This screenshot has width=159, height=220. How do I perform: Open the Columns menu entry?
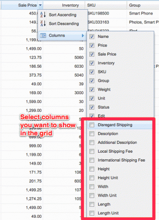click(x=63, y=36)
